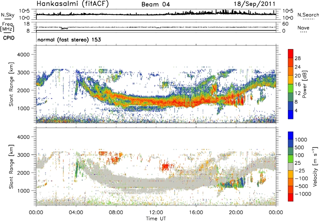This screenshot has width=319, height=221.
Task: Click the 'Freq. [MHz]' axis label
Action: click(7, 27)
